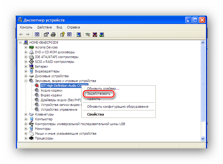223x164 pixels.
Task: Click the Help question mark toolbar icon
Action: (x=62, y=34)
